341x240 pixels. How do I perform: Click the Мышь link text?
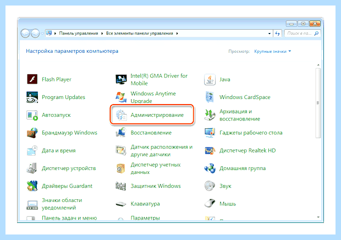point(228,204)
